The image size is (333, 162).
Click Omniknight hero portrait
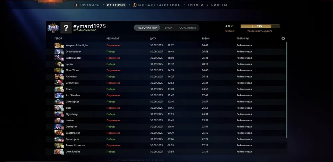[59, 152]
